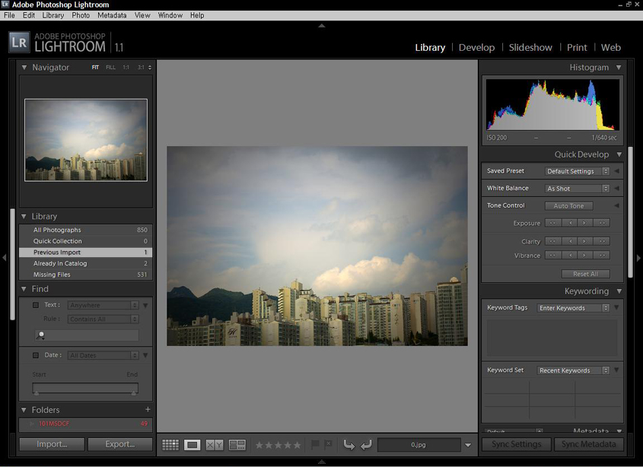
Task: Rotate photo clockwise with right arrow icon
Action: coord(366,445)
